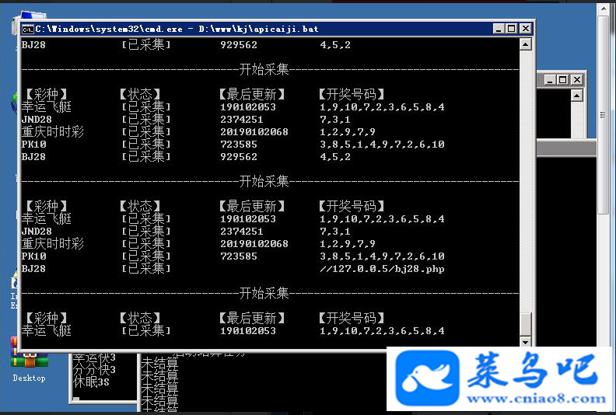
Task: Click the blue bird cniao8 logo
Action: [428, 378]
